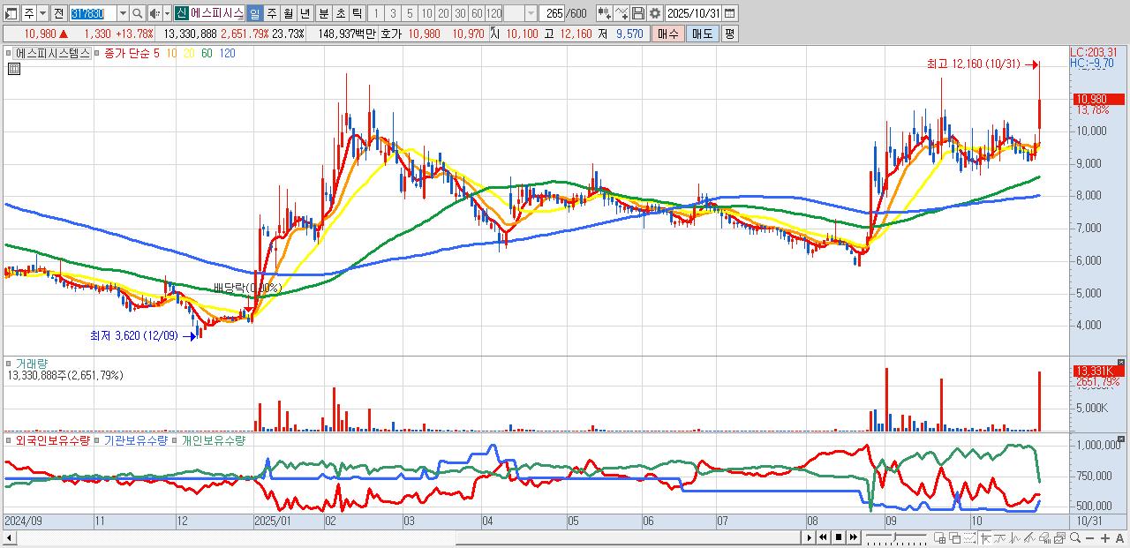Select the 1 interval button
Screen dimensions: 1130x548
(376, 13)
